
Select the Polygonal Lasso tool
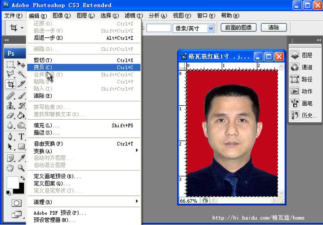click(10, 74)
